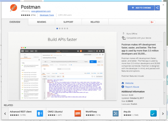The width and height of the screenshot is (168, 121).
Task: Open the WorkFlowy app icon
Action: (x=115, y=113)
